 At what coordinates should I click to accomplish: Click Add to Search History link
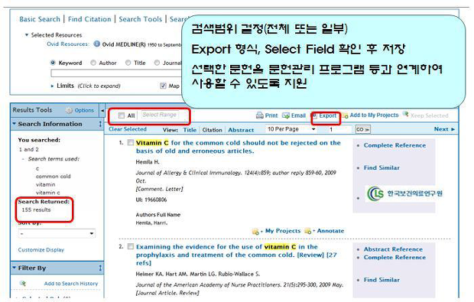(x=71, y=283)
